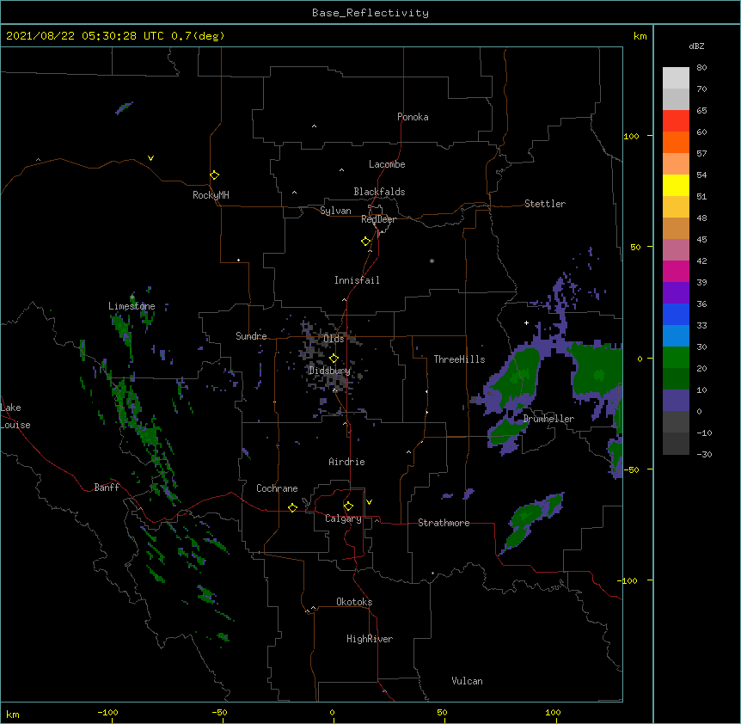Select the Limestone label

tap(132, 306)
